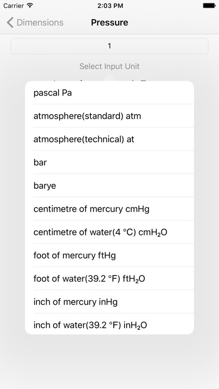Screen dimensions: 219x389
Task: Tap the Wi-Fi status icon
Action: (x=30, y=6)
